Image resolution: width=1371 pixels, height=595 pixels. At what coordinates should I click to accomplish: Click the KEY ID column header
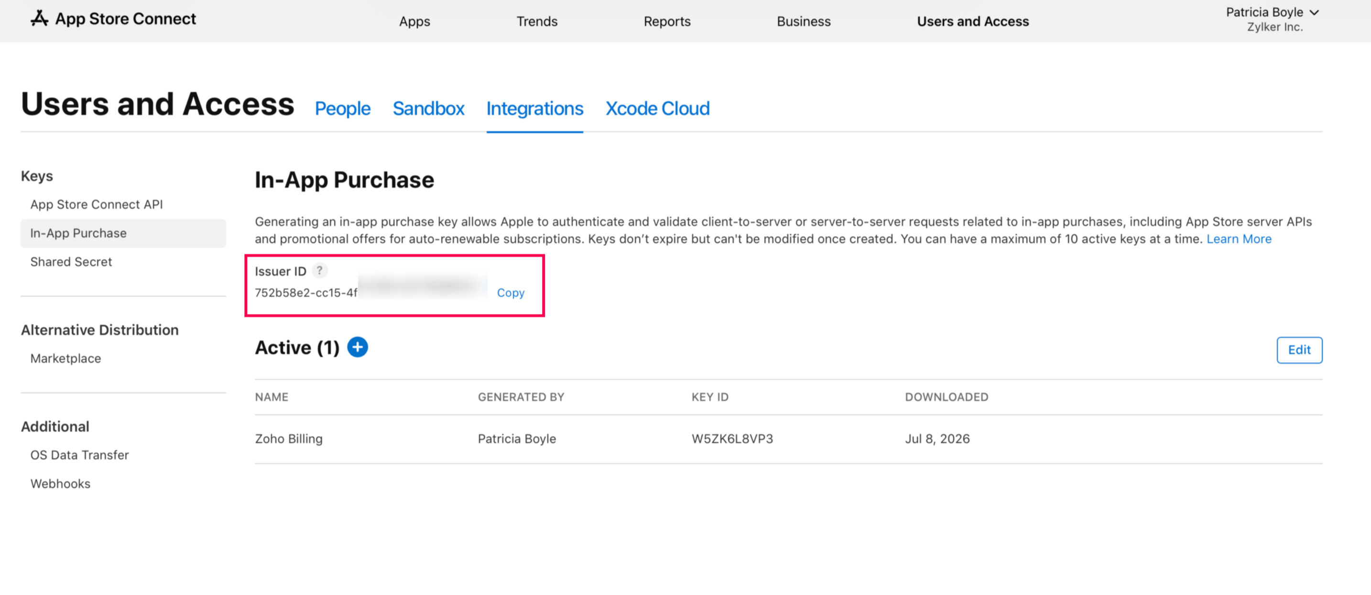pos(709,397)
